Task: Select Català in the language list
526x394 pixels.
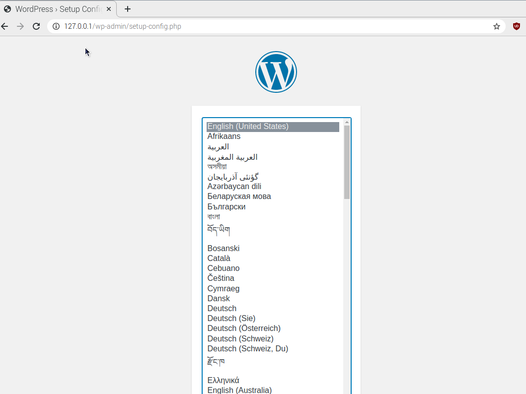Action: pyautogui.click(x=273, y=259)
